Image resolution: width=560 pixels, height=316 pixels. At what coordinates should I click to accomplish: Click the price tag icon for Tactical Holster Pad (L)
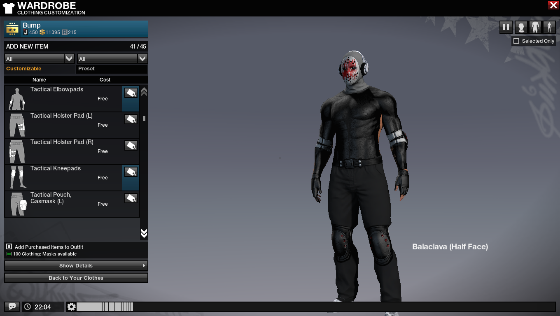pos(131,119)
